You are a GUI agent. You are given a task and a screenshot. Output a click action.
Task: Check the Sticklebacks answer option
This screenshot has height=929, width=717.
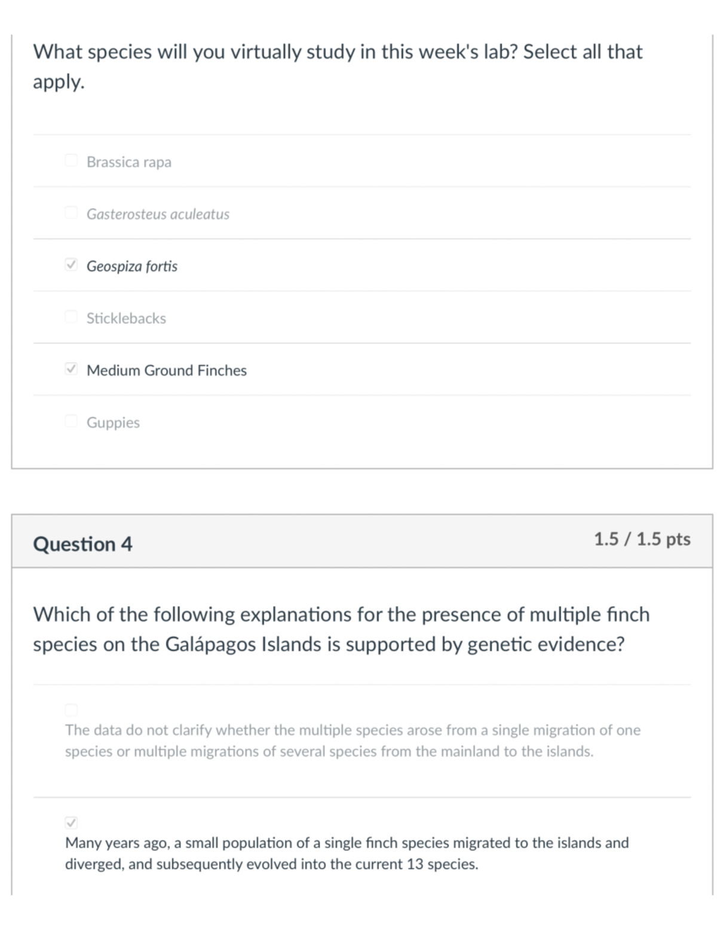[x=71, y=315]
